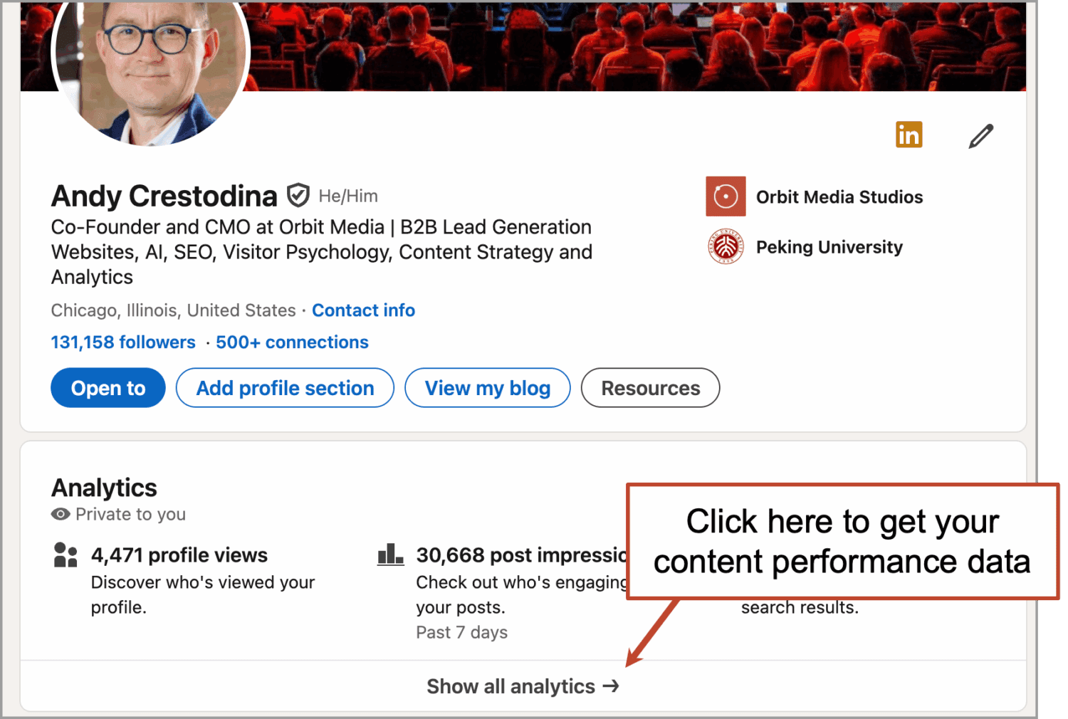Click the He/Him pronouns text
This screenshot has width=1068, height=719.
tap(348, 196)
